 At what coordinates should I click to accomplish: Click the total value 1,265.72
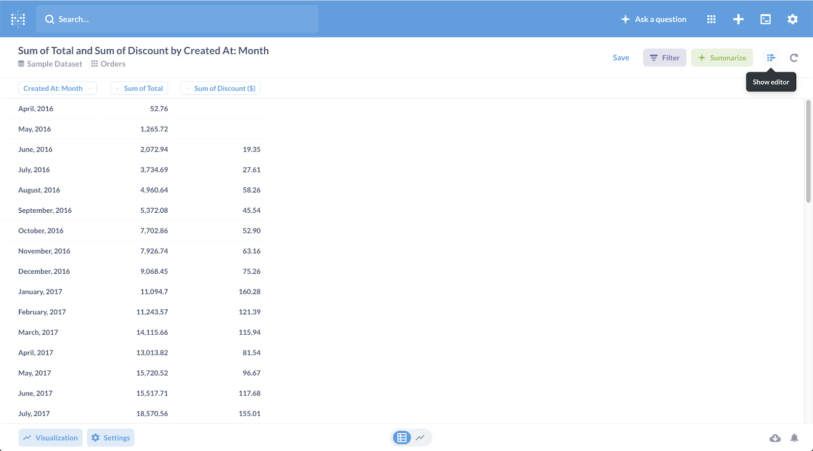154,129
